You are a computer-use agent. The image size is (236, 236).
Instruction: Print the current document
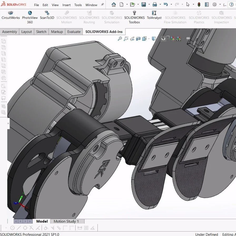click(155, 4)
